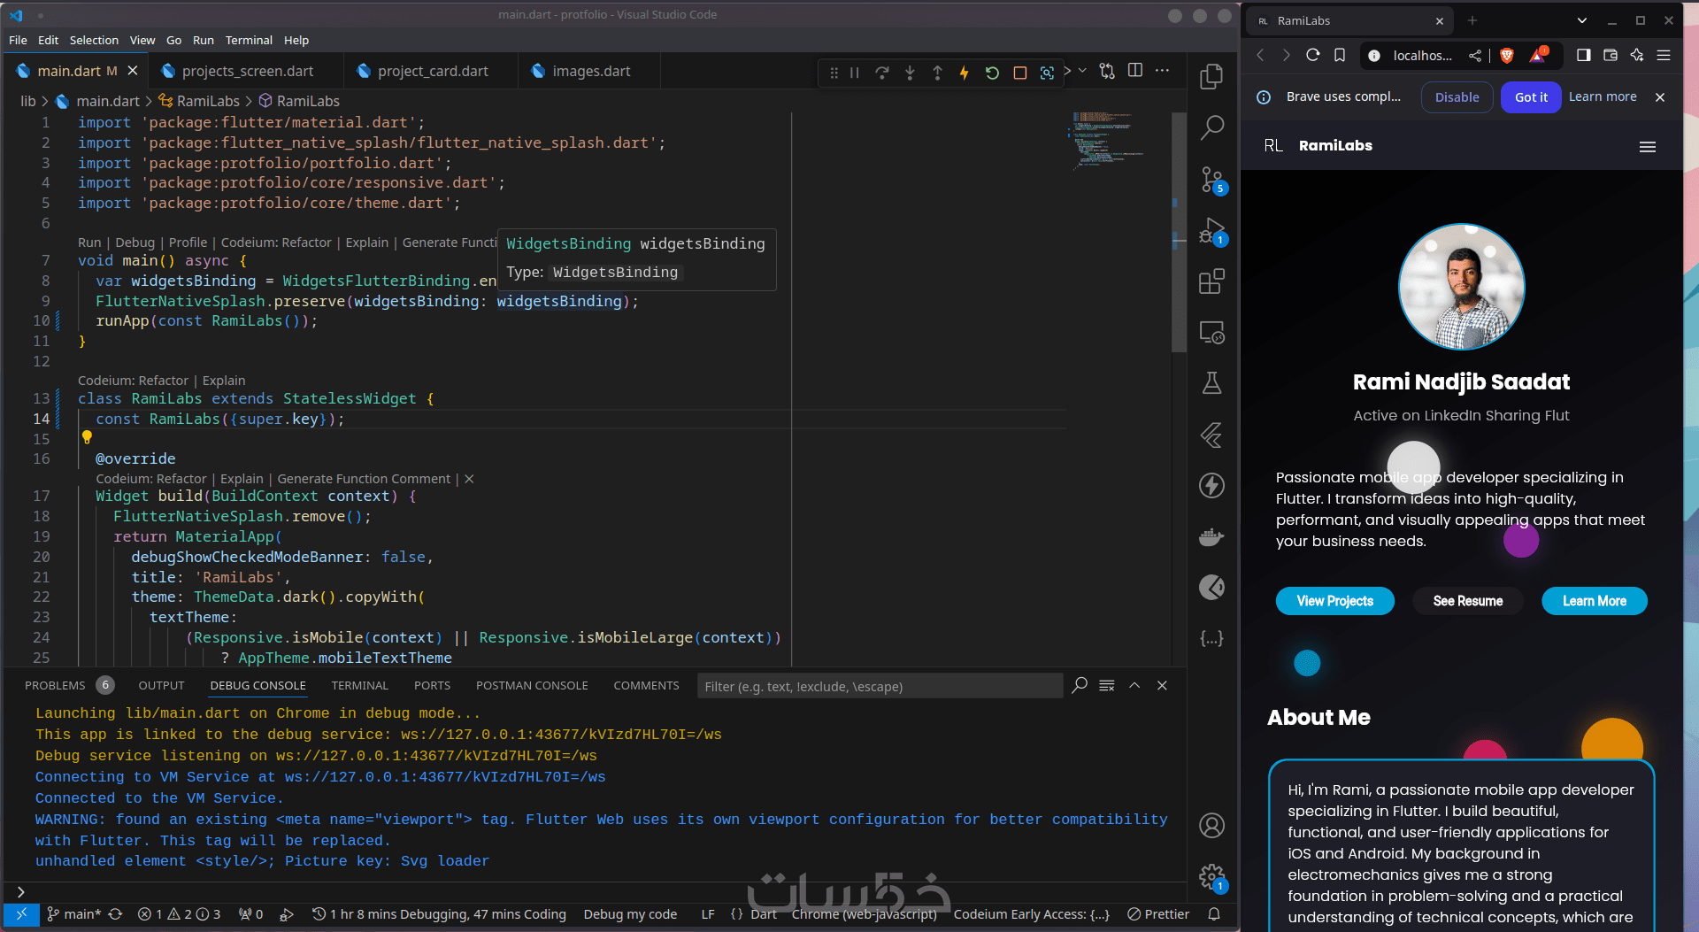Click the View Projects button

[x=1334, y=601]
